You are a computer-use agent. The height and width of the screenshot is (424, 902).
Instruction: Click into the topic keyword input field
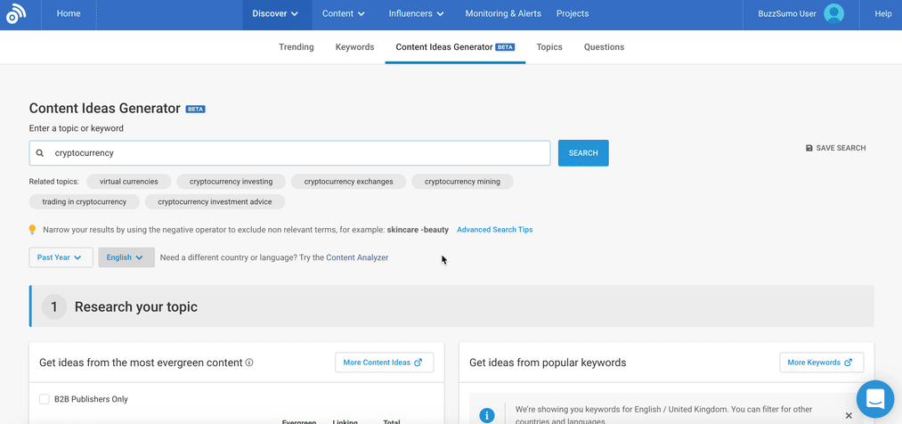[x=294, y=153]
